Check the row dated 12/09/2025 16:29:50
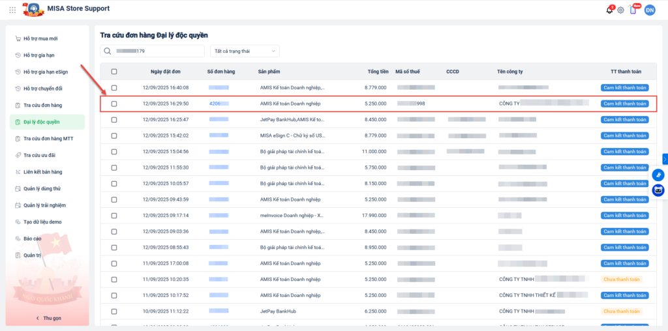The image size is (668, 331). pyautogui.click(x=114, y=104)
